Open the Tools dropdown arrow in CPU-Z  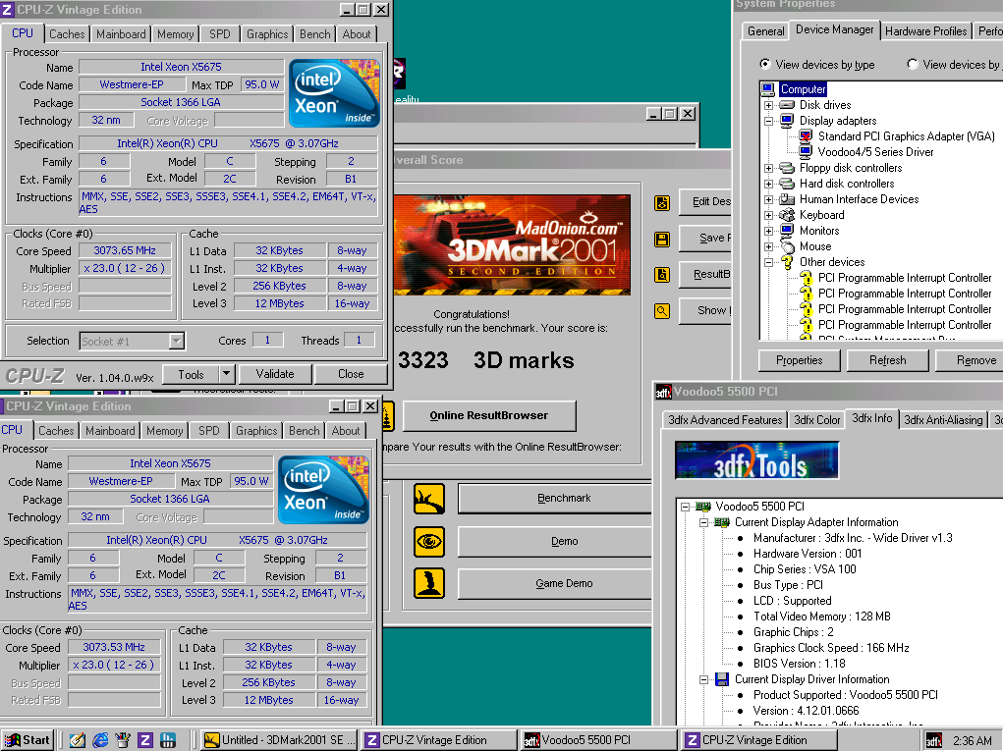click(x=227, y=374)
